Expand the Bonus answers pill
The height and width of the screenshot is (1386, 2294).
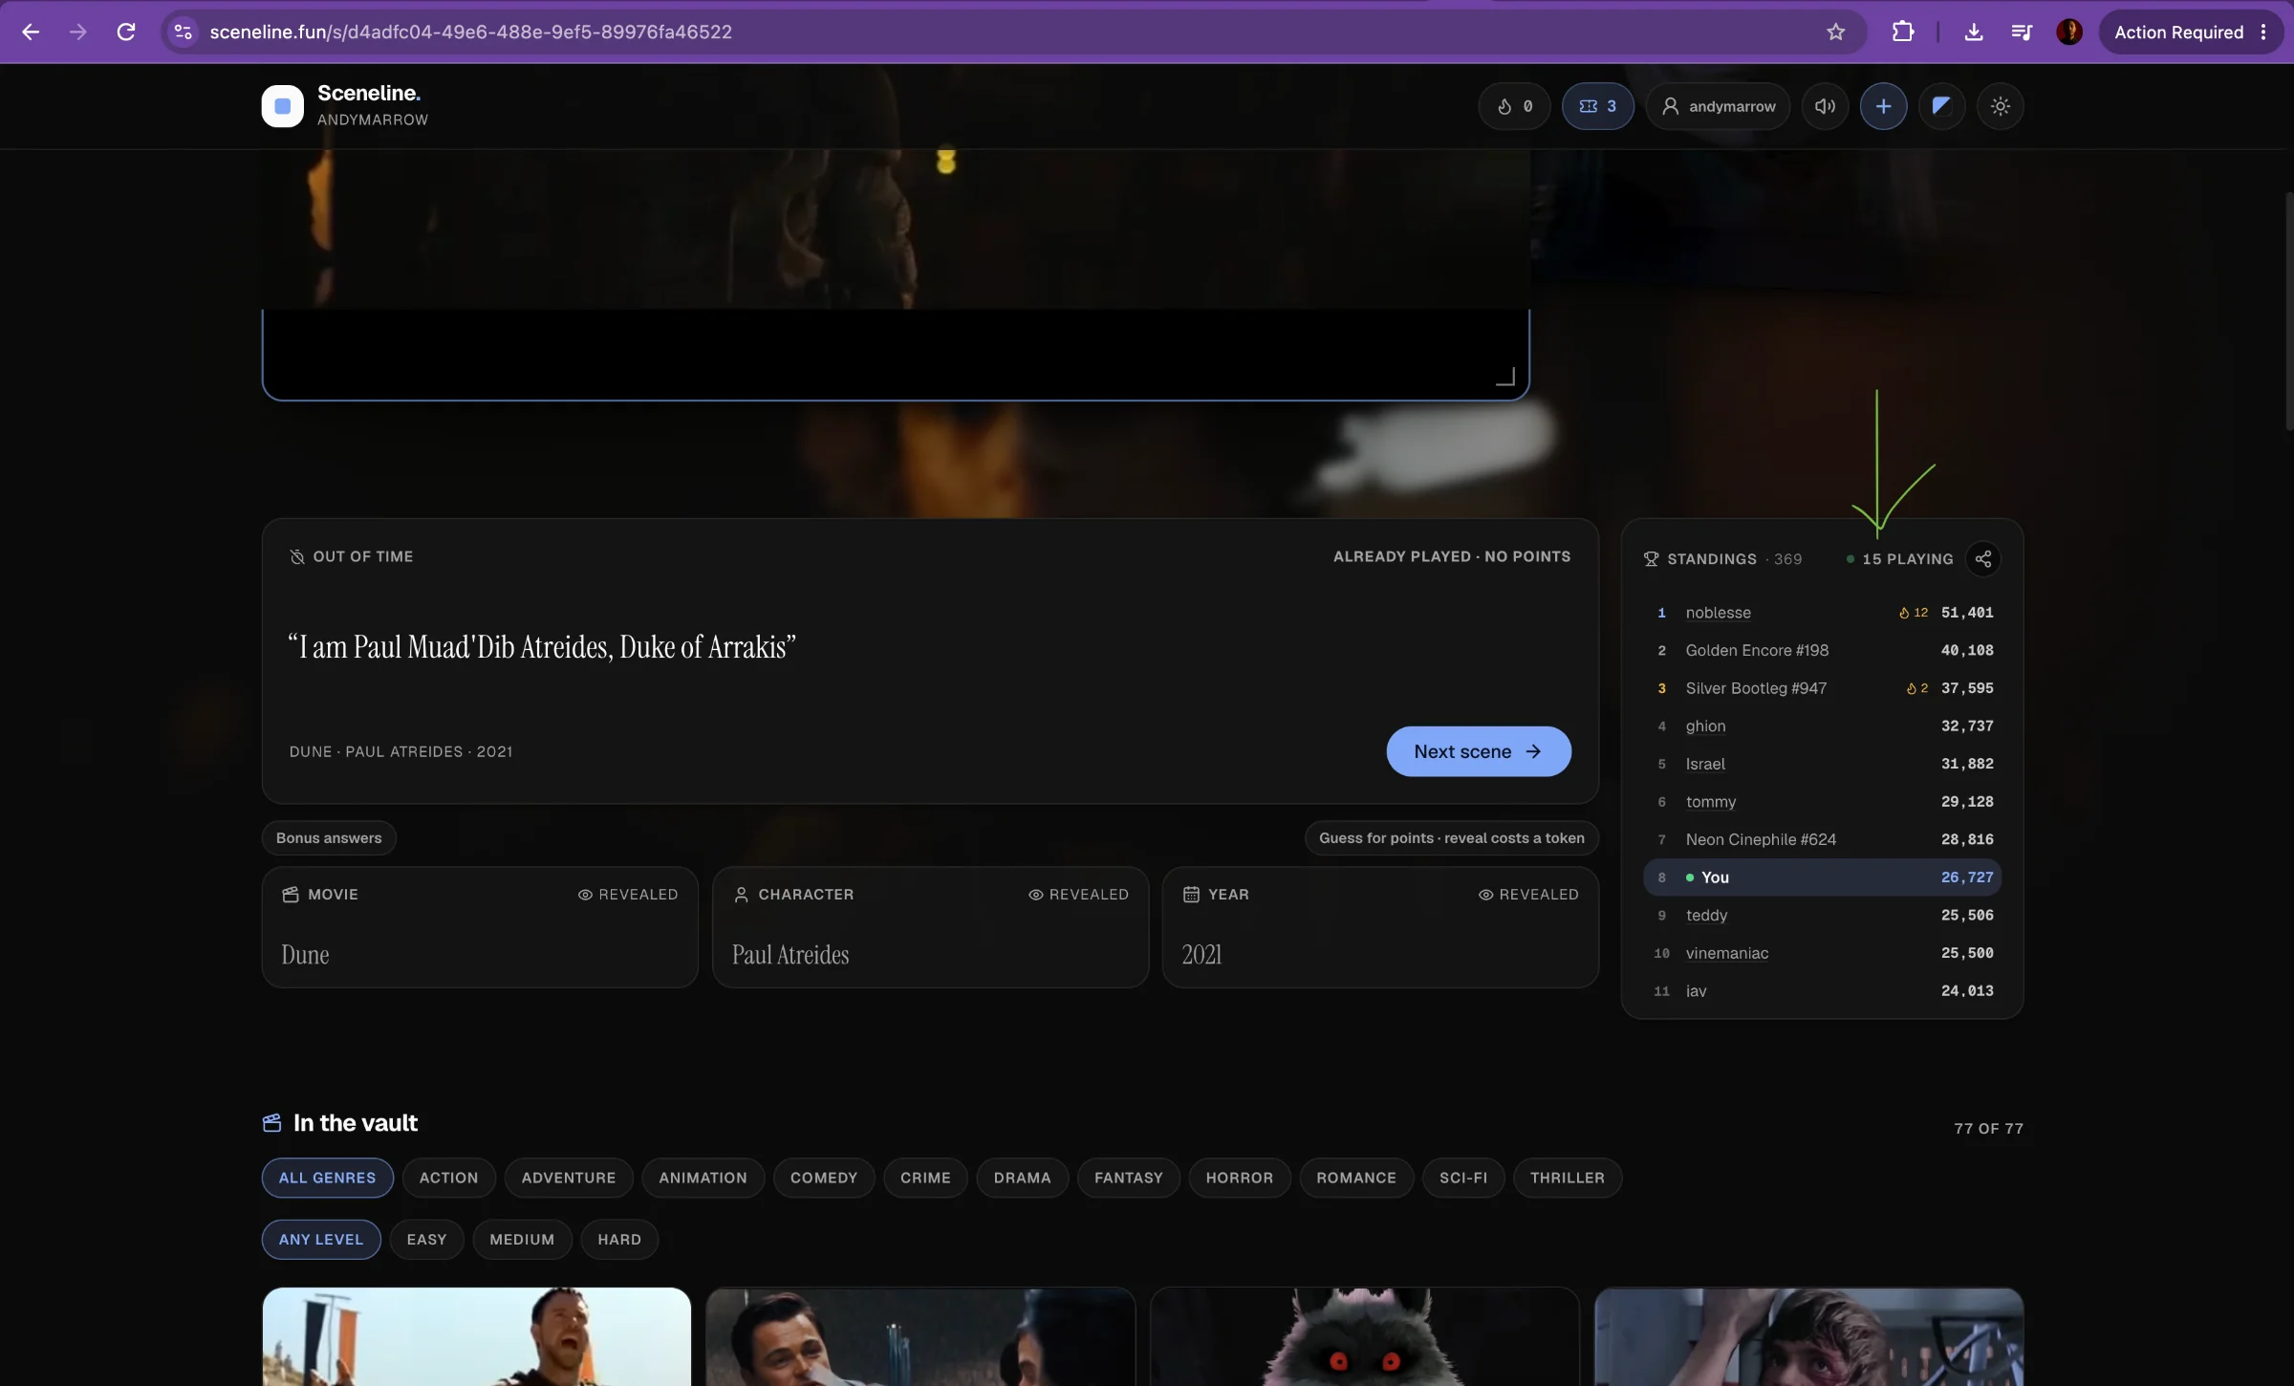click(x=329, y=838)
